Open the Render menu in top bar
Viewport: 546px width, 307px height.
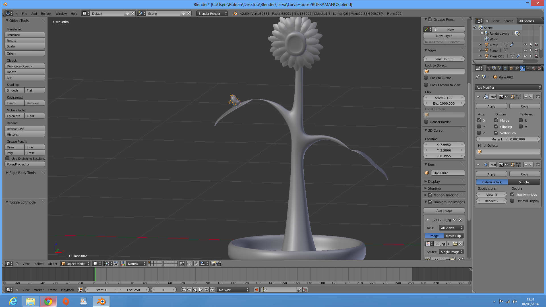pos(46,14)
